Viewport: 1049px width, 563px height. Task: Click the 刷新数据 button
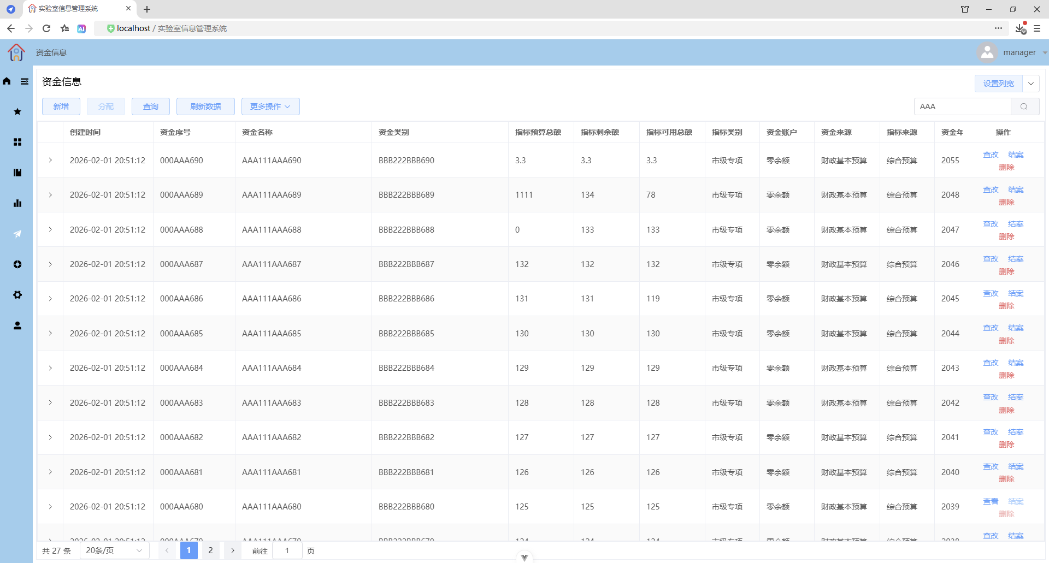point(205,106)
